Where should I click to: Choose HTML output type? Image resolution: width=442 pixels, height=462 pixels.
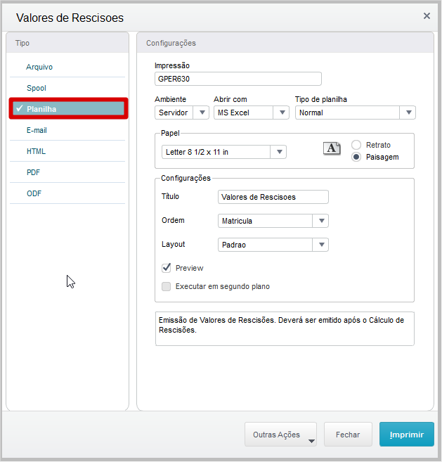click(67, 151)
